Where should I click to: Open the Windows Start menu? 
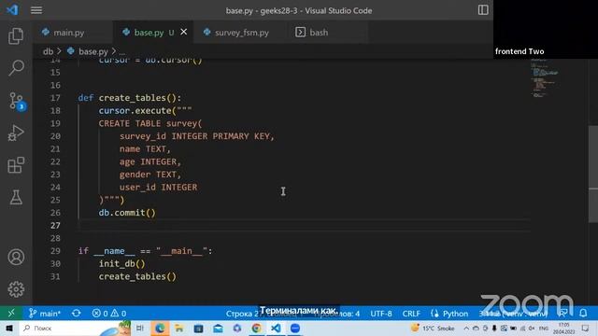9,328
